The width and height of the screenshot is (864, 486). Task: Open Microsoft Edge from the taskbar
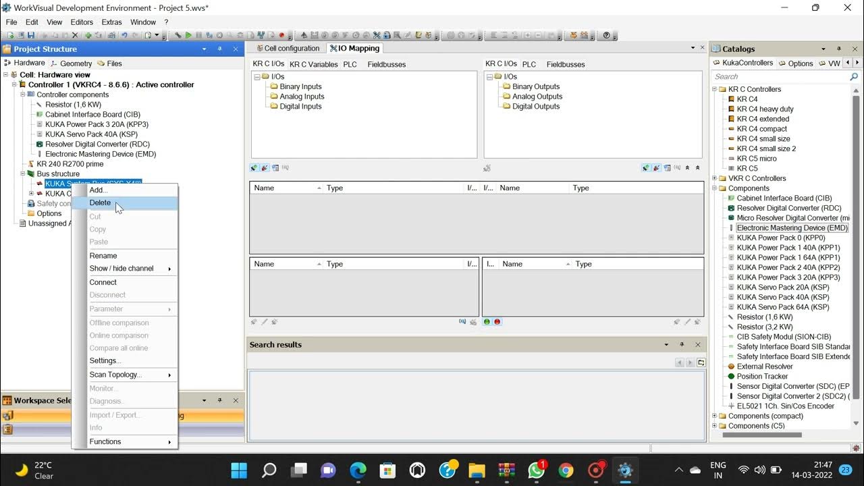pyautogui.click(x=358, y=470)
